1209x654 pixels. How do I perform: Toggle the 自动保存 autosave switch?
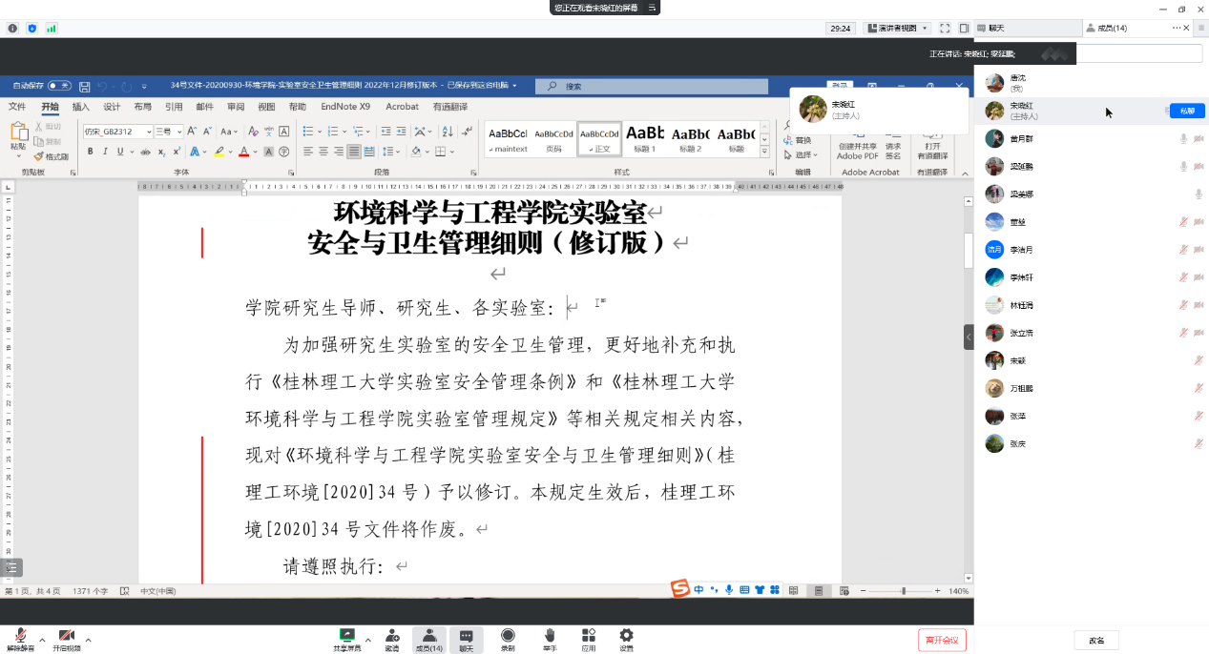tap(59, 86)
